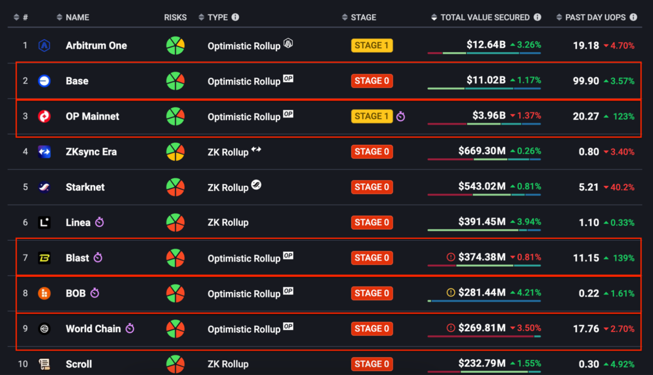653x375 pixels.
Task: Click the timer icon beside OP Mainnet's STAGE 1
Action: click(401, 116)
